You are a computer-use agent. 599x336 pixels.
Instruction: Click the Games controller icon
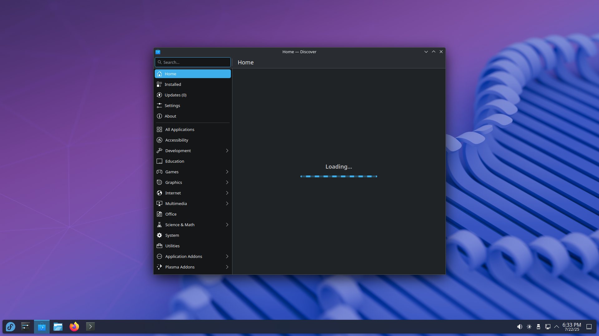(159, 172)
